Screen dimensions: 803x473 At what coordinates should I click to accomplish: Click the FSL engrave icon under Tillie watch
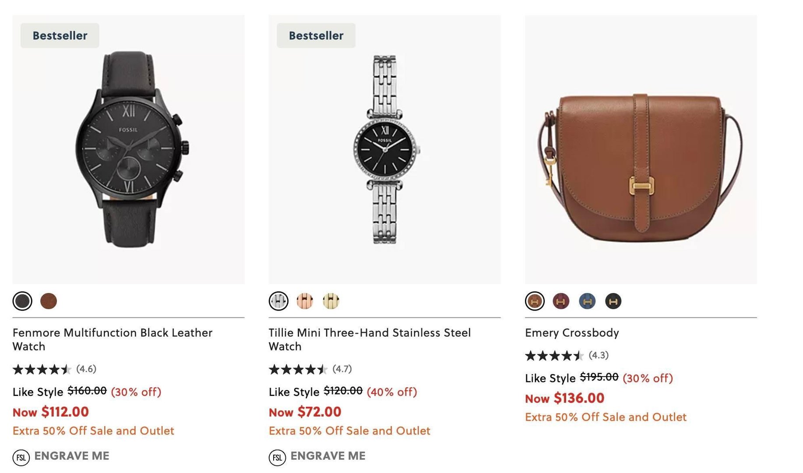point(277,458)
